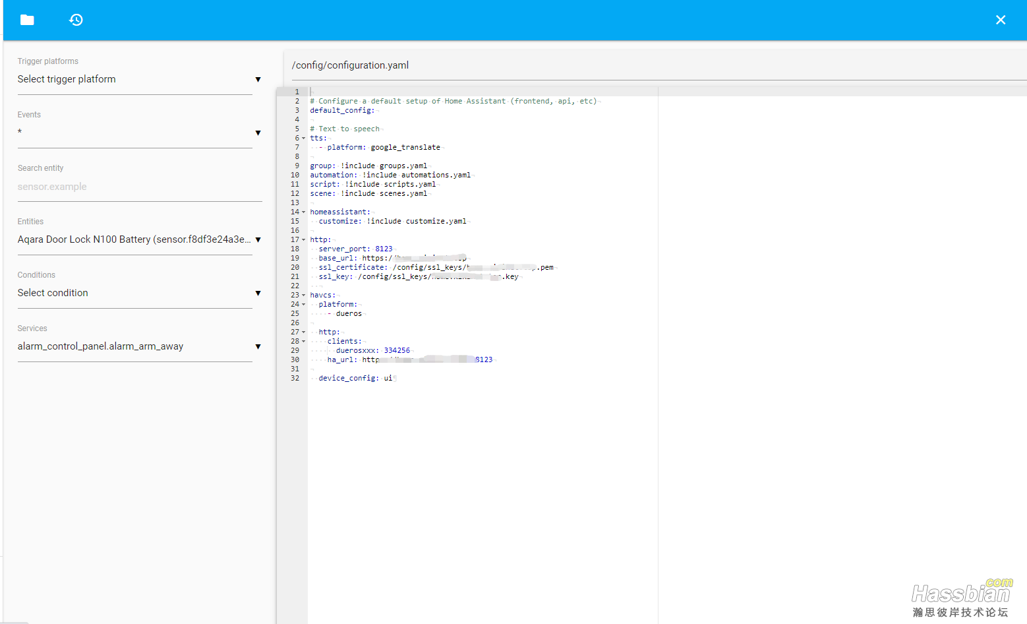1027x624 pixels.
Task: Open the file history icon
Action: pos(76,20)
